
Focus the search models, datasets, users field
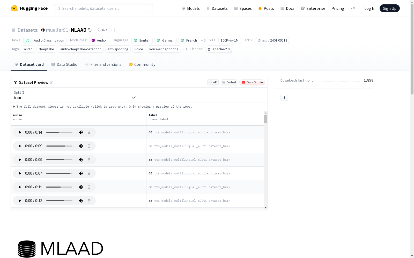point(103,8)
